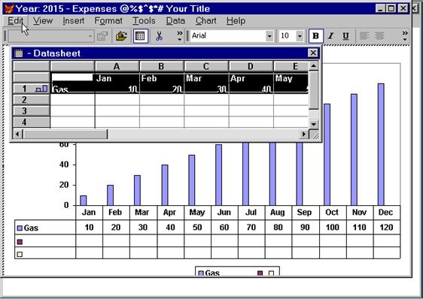Click the Gas legend entry below chart

pos(209,273)
